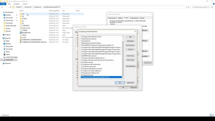Select Volume (D:) in sidebar
The width and height of the screenshot is (215, 121).
tap(9, 60)
